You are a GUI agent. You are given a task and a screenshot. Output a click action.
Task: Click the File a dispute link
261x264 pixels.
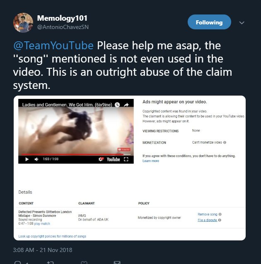point(207,220)
